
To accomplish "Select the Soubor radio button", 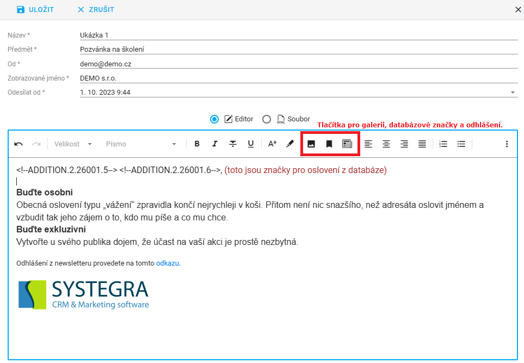I will click(266, 119).
